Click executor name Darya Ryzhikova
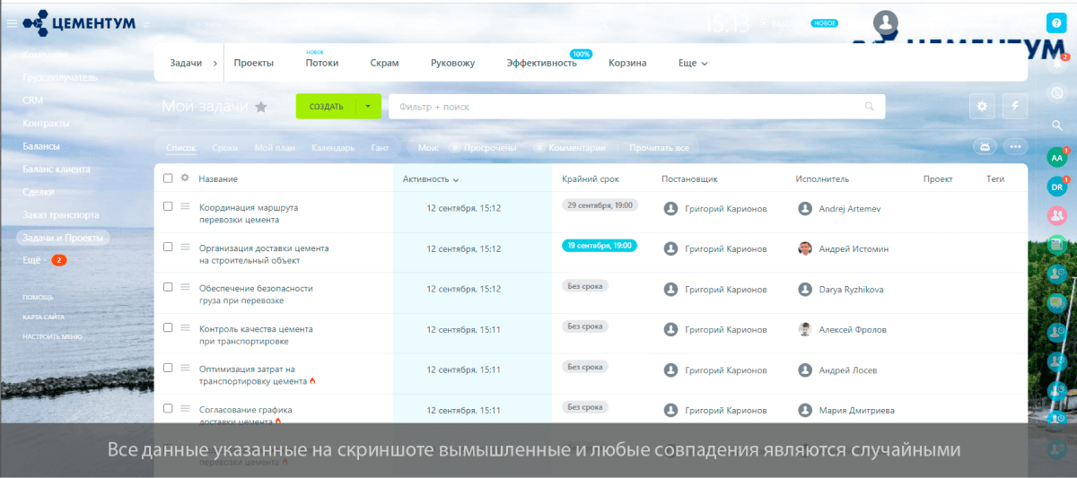Image resolution: width=1077 pixels, height=478 pixels. click(x=851, y=290)
